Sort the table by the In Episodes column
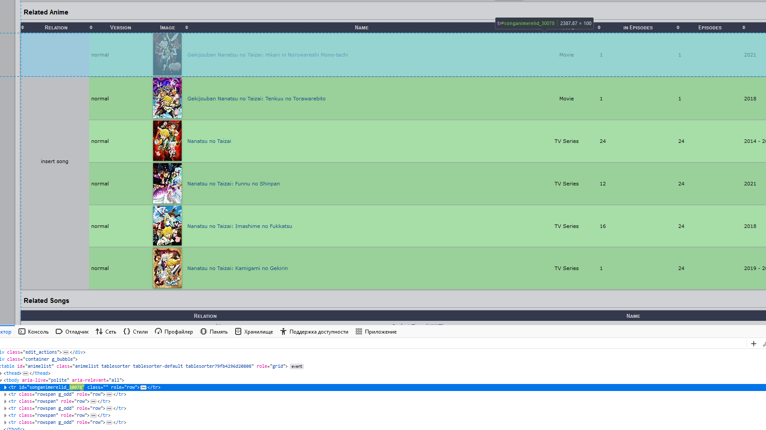This screenshot has width=766, height=430. [x=637, y=28]
